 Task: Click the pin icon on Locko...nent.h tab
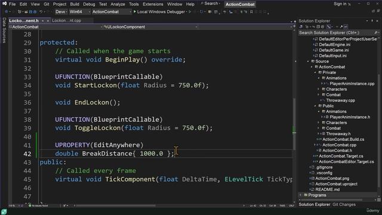[x=42, y=21]
